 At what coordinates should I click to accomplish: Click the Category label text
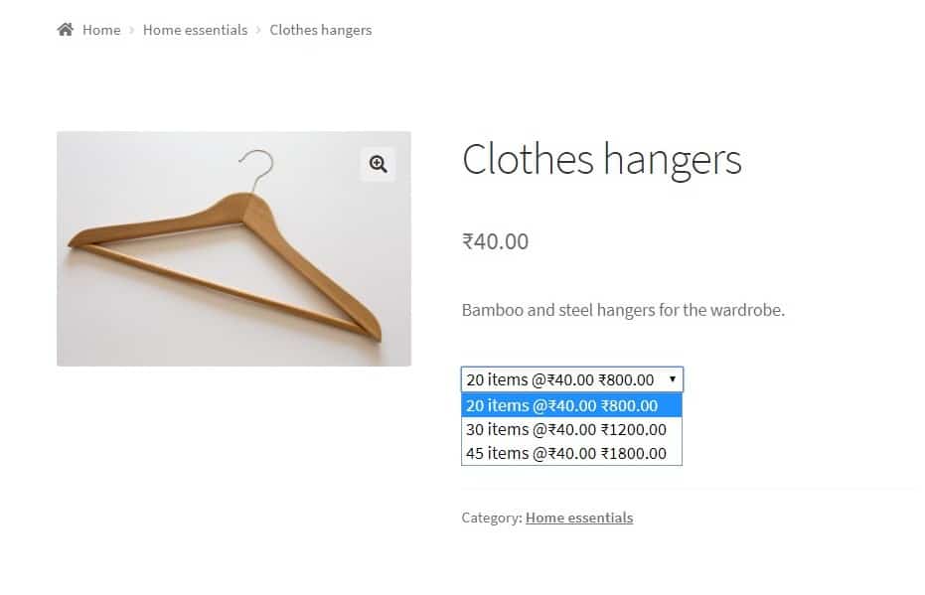[x=491, y=518]
